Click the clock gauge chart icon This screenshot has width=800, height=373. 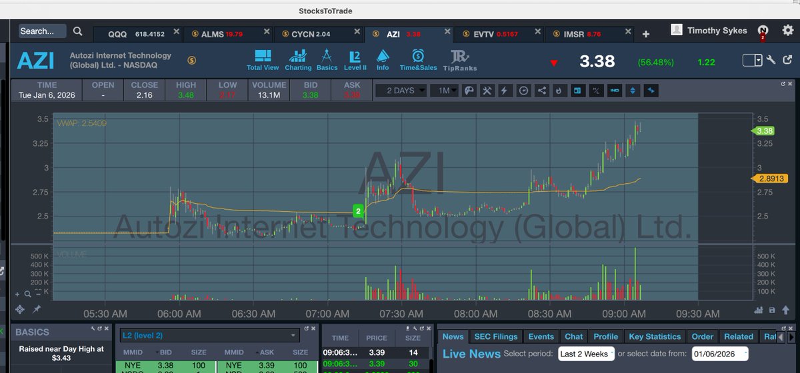[523, 91]
